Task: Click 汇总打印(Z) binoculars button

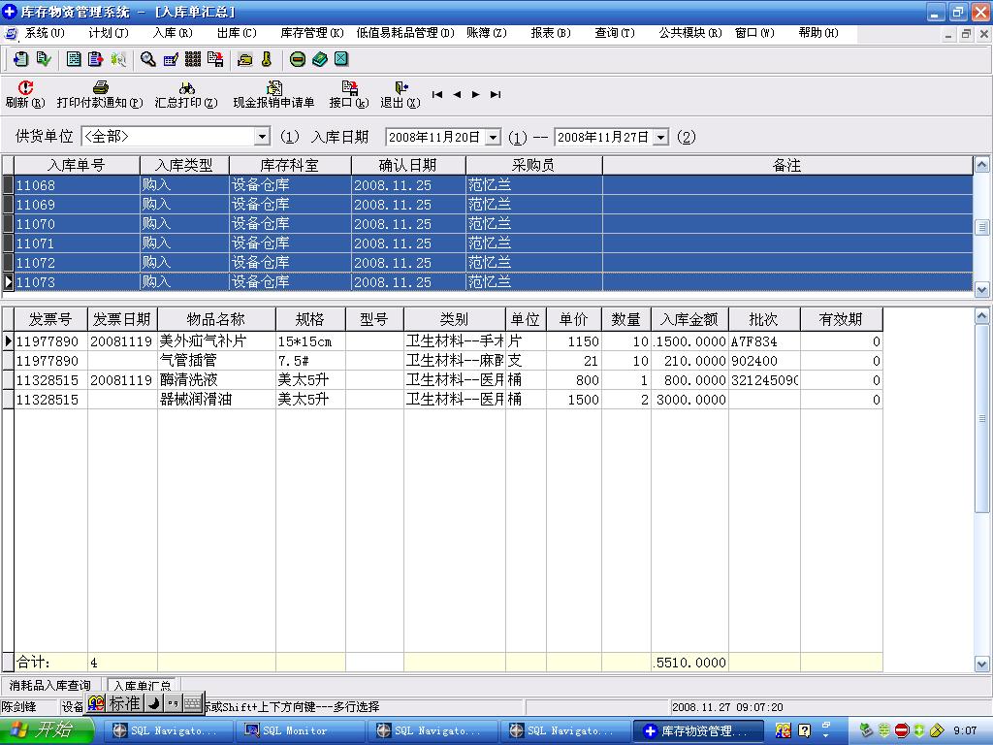Action: 186,94
